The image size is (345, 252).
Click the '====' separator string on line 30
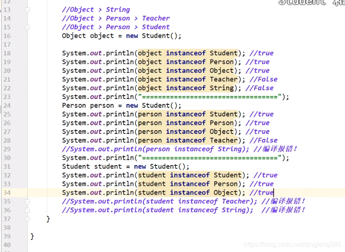click(210, 158)
